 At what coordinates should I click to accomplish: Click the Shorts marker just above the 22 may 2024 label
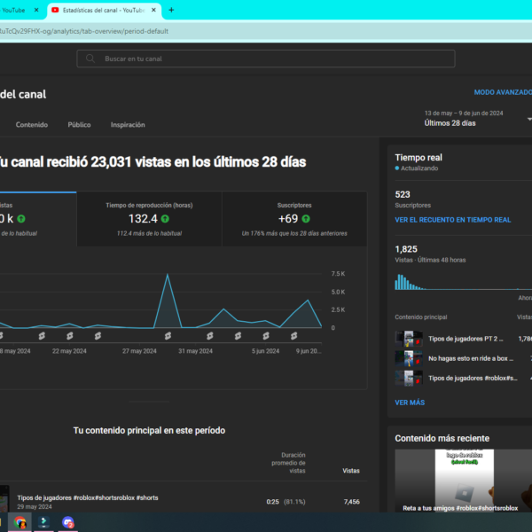[69, 336]
